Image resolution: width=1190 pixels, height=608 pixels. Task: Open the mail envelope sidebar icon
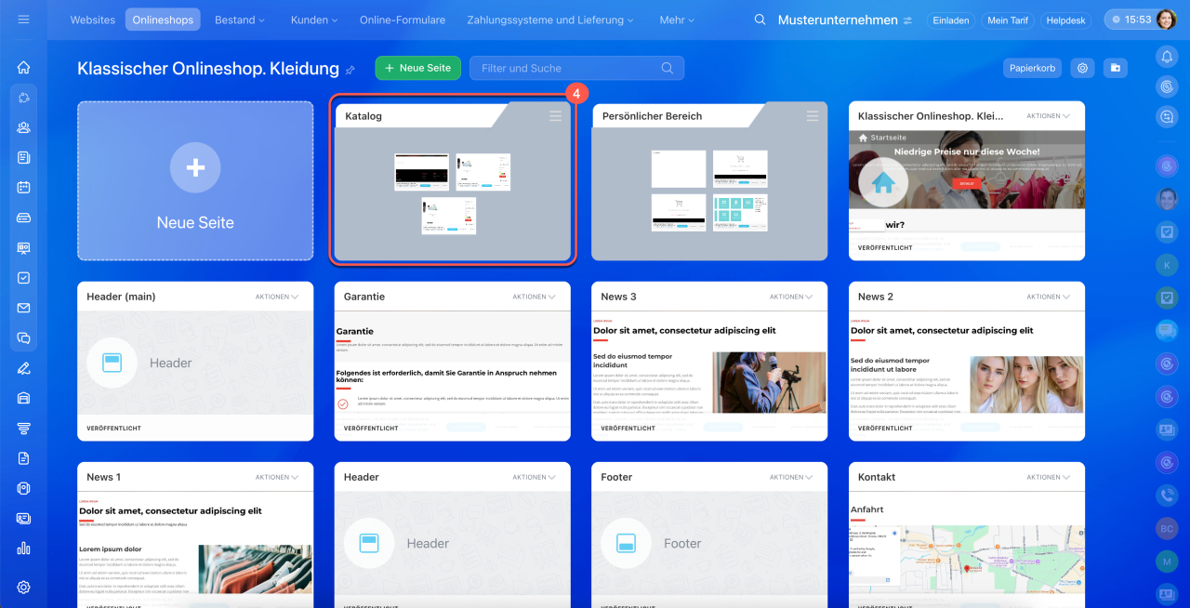(23, 308)
